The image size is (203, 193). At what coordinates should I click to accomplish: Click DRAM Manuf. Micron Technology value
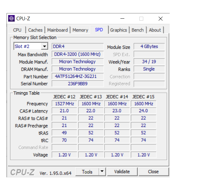pos(78,69)
